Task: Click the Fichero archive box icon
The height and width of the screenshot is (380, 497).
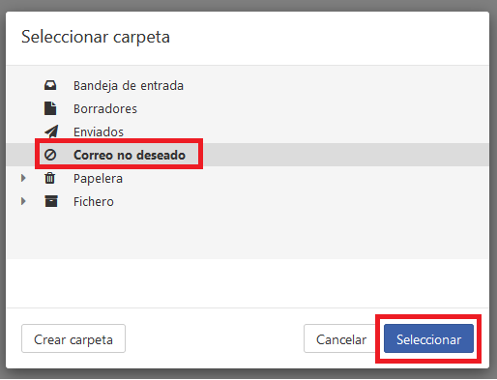Action: point(51,201)
